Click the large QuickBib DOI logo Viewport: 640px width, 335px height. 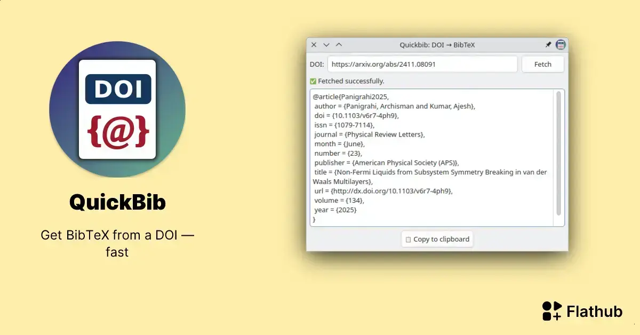pyautogui.click(x=117, y=109)
